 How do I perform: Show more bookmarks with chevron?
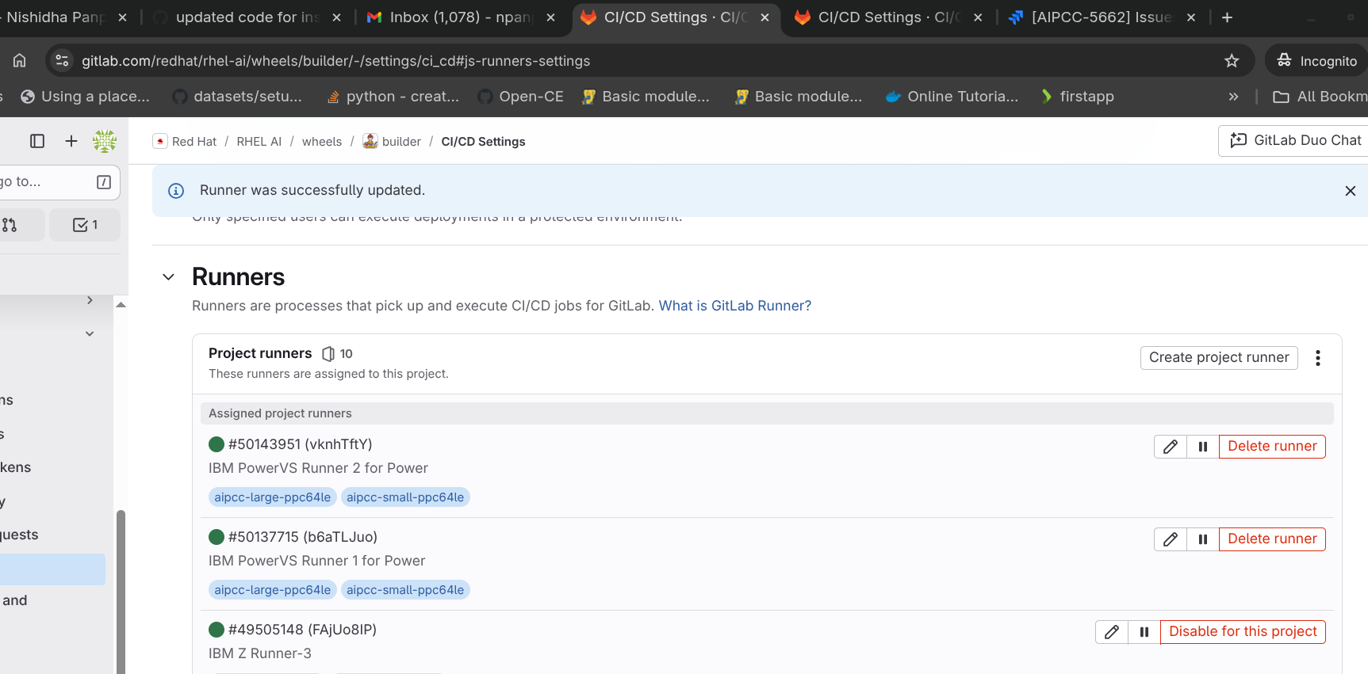pyautogui.click(x=1233, y=97)
